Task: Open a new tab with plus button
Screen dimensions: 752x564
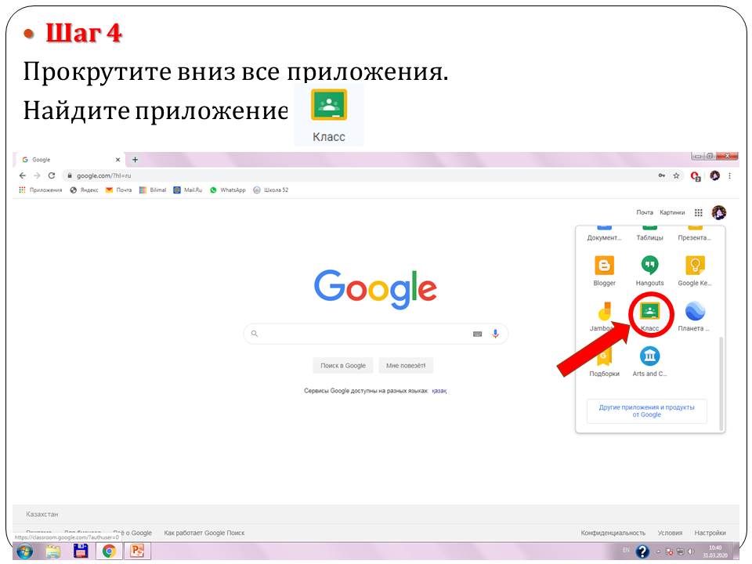Action: click(135, 160)
